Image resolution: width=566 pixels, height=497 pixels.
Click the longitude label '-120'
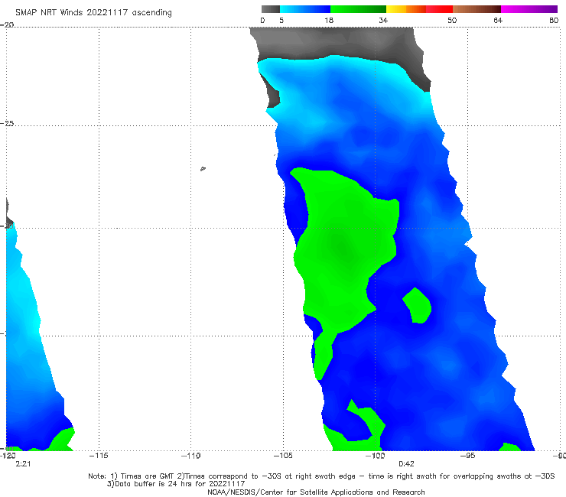pyautogui.click(x=8, y=456)
